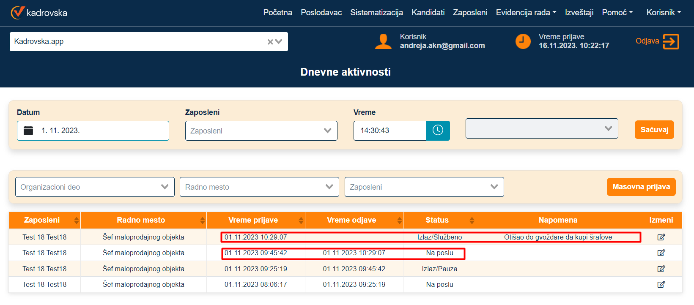
Task: Click the logout arrow icon next to Odjava
Action: [671, 41]
